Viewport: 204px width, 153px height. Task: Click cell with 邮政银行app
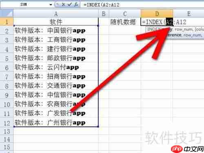tap(56, 58)
